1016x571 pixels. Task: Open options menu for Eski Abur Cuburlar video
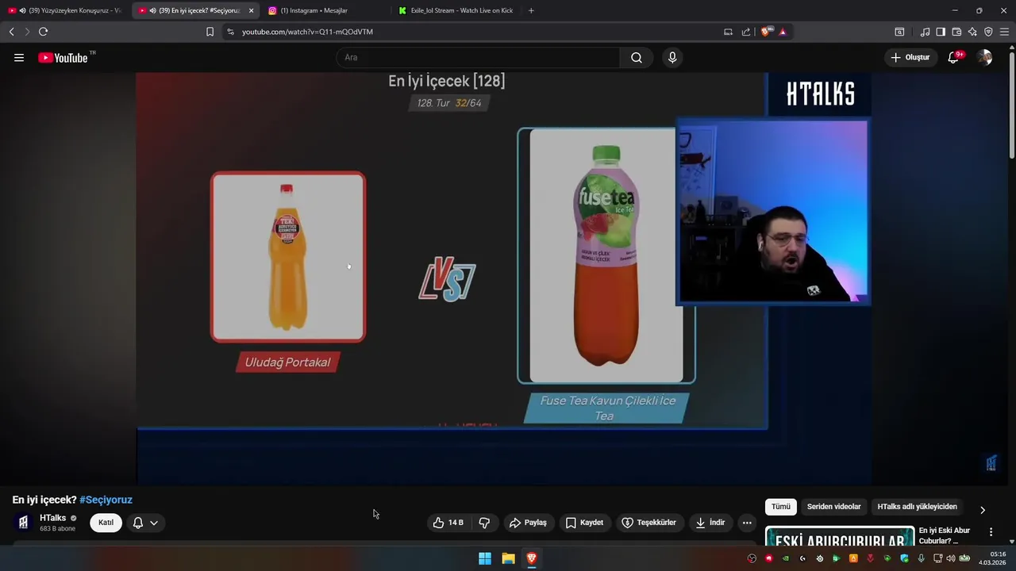coord(991,532)
